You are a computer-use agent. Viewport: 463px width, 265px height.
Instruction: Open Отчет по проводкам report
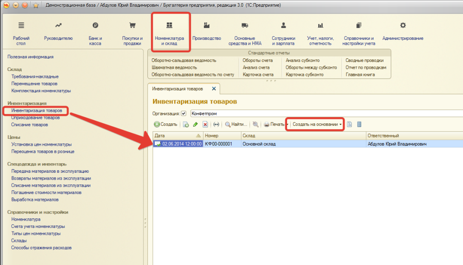tap(366, 67)
